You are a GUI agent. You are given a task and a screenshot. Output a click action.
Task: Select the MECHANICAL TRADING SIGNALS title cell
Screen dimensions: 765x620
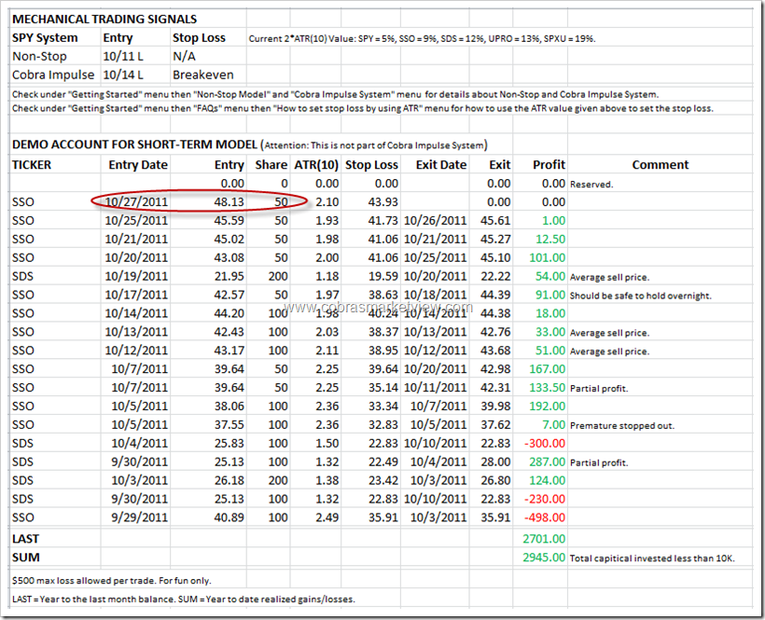pyautogui.click(x=104, y=19)
